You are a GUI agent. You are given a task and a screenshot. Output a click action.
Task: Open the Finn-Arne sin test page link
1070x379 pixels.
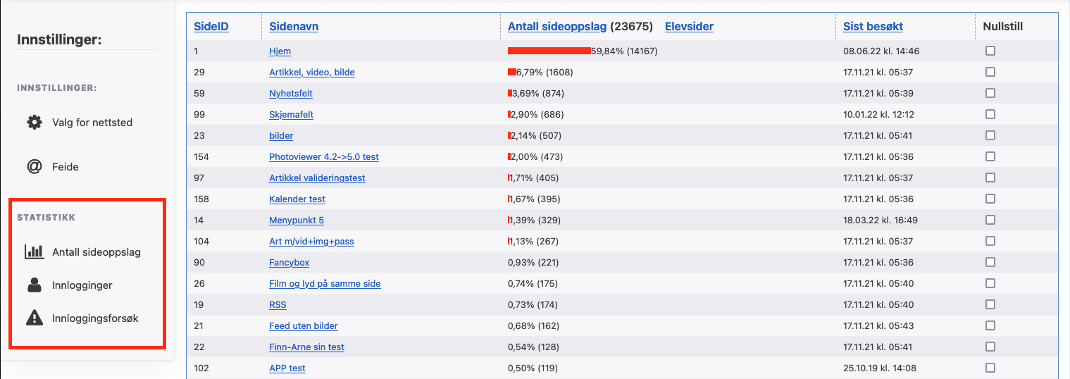[306, 347]
